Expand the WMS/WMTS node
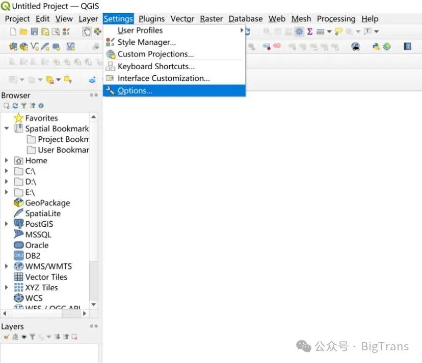 (7, 266)
